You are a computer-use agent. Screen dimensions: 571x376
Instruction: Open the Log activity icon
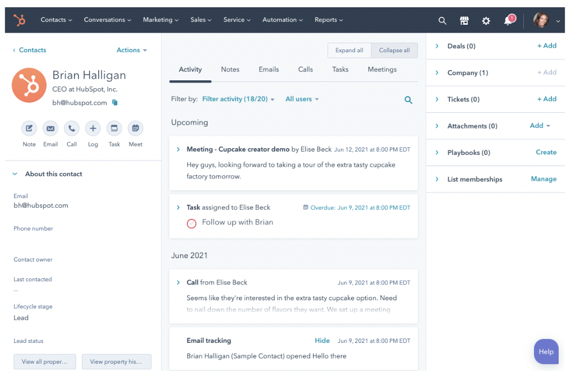(93, 129)
